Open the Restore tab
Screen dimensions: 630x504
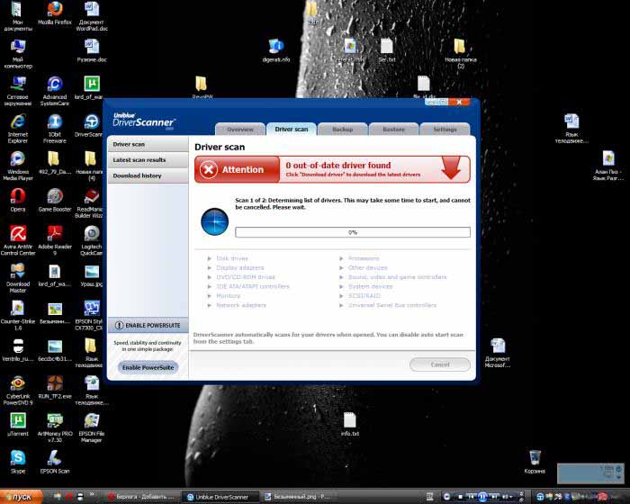394,130
